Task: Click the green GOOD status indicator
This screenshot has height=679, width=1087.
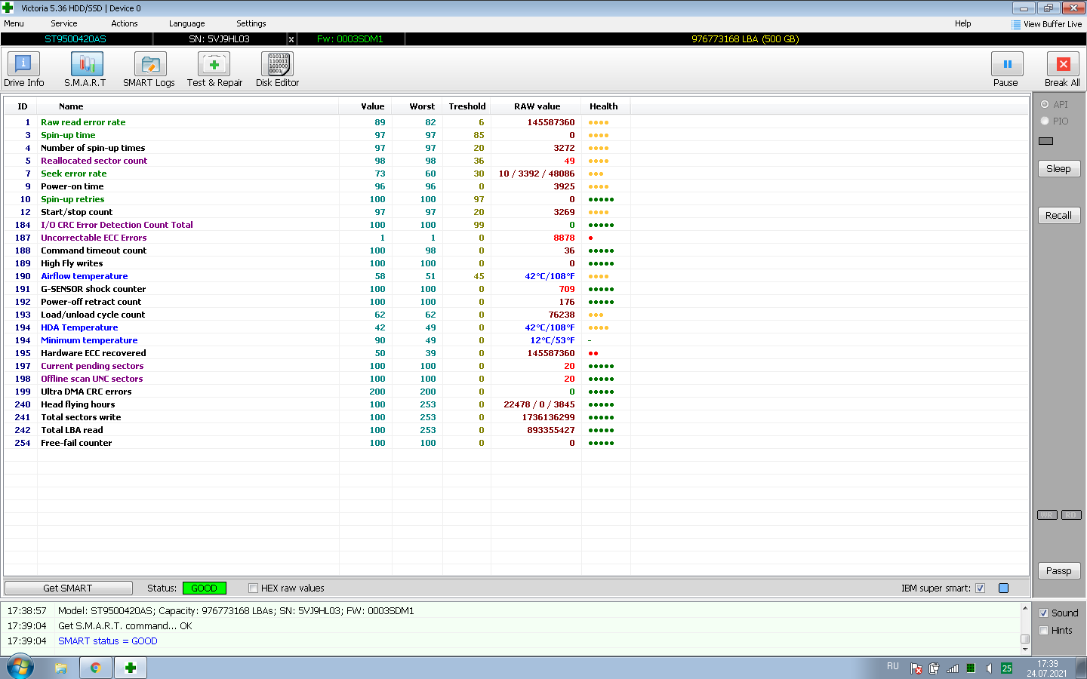Action: pyautogui.click(x=205, y=588)
